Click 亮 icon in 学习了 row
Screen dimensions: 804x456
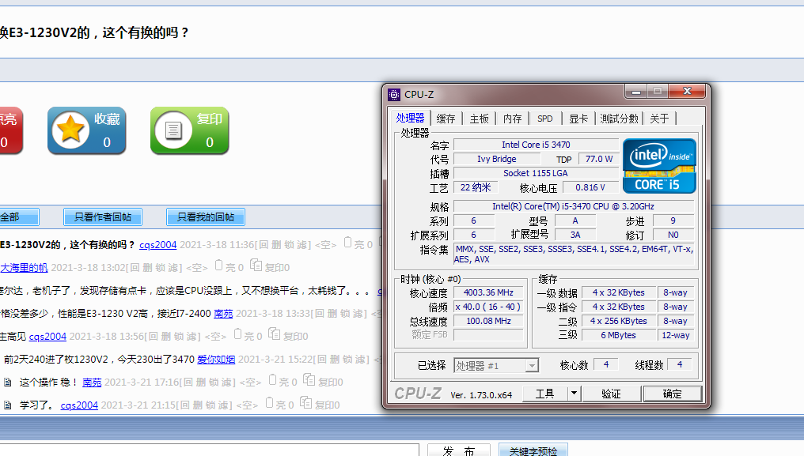270,403
